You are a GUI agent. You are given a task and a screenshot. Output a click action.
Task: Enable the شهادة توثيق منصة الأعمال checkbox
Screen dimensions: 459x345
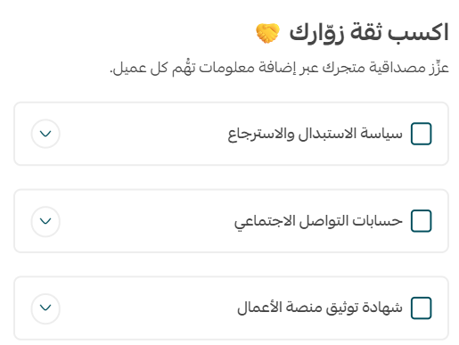(421, 308)
